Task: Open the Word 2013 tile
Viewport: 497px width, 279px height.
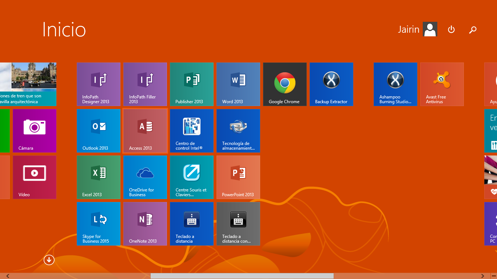Action: click(x=238, y=84)
